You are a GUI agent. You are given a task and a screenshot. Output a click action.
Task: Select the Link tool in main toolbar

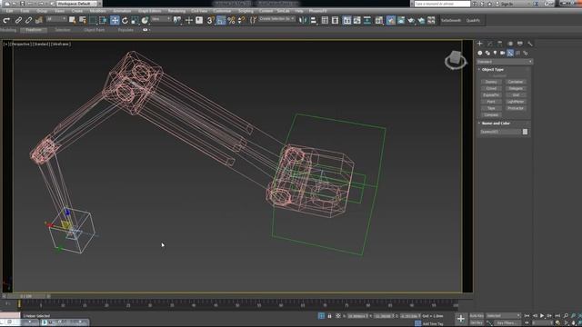[x=18, y=20]
